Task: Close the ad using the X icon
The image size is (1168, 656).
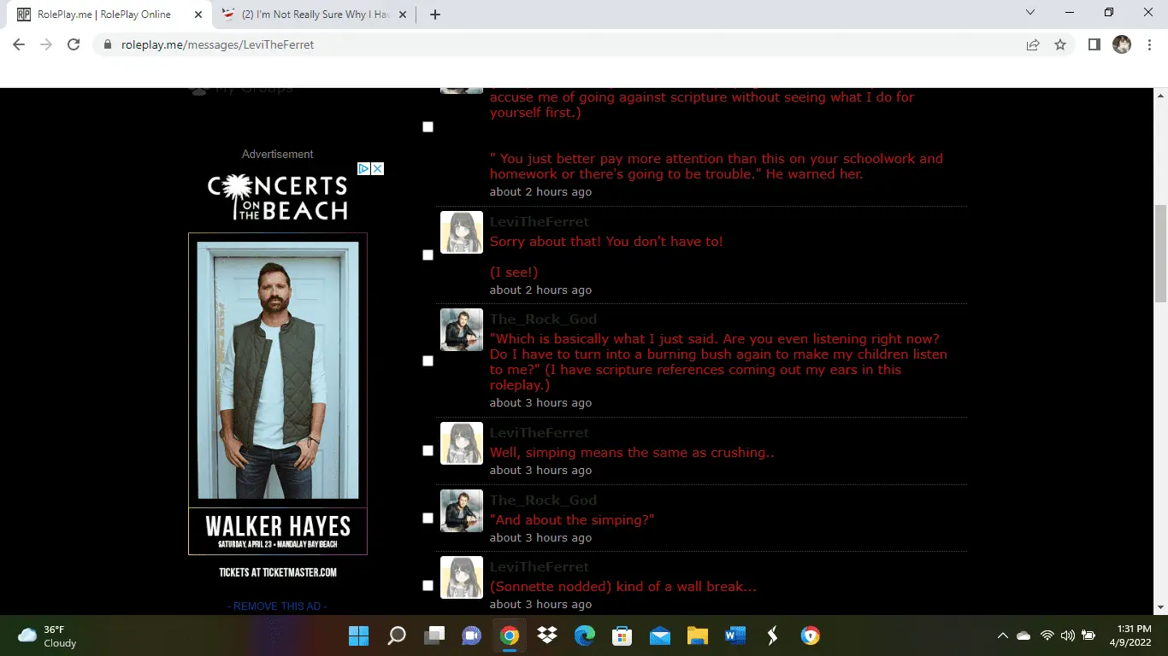Action: [377, 169]
